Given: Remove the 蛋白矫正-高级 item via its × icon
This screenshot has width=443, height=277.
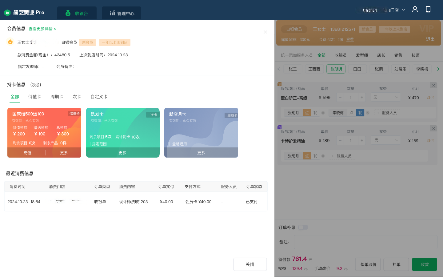Looking at the screenshot, I should point(433,85).
